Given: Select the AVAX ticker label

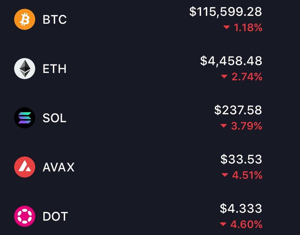Looking at the screenshot, I should pyautogui.click(x=59, y=167).
